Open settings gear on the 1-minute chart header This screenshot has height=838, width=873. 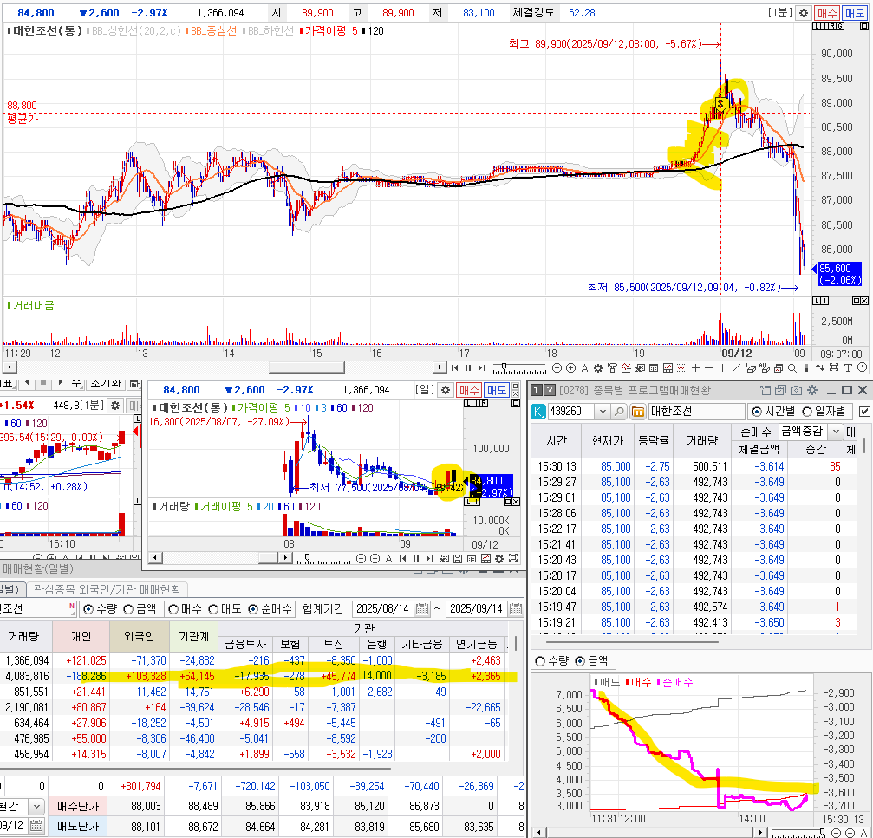point(804,13)
